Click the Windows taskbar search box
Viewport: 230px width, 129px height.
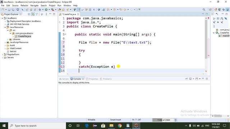pyautogui.click(x=37, y=126)
